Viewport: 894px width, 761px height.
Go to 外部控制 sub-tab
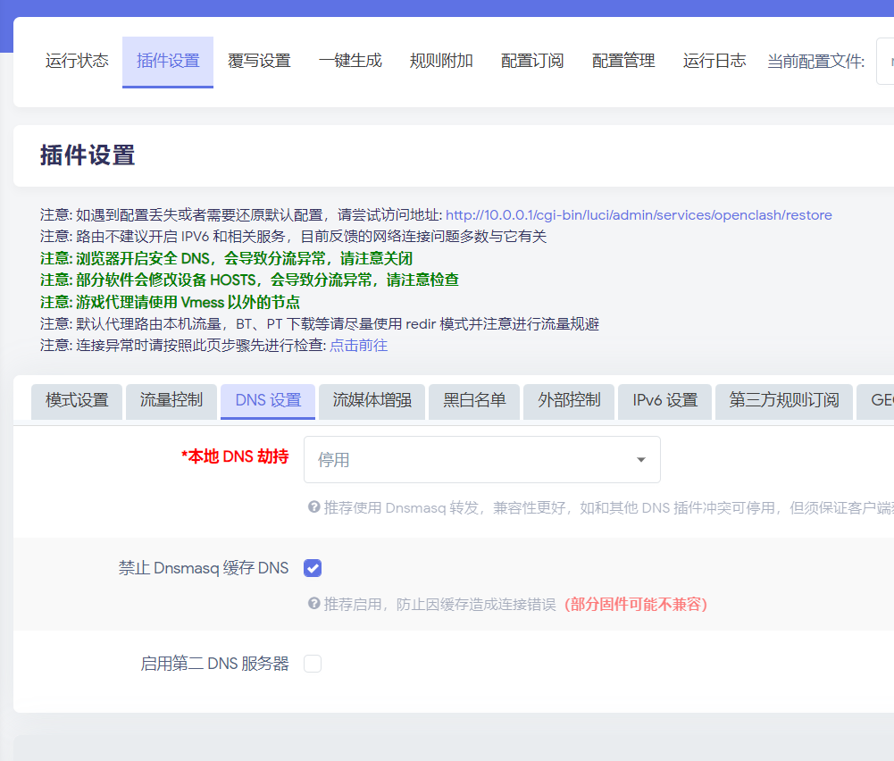(x=569, y=401)
